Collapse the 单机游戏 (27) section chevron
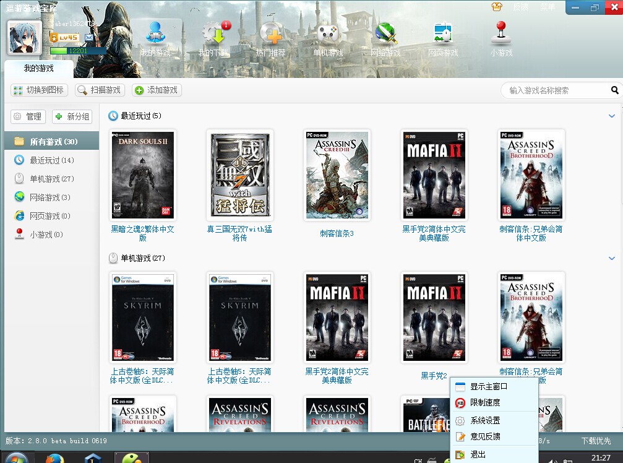 point(611,258)
